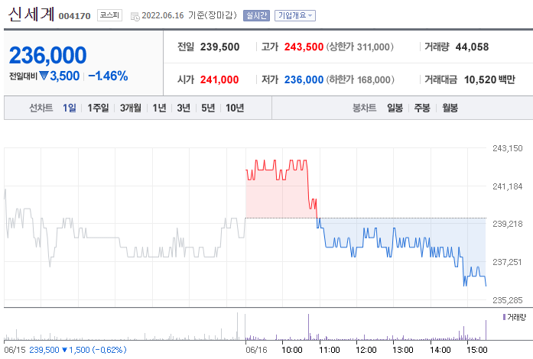Select the 1일 line chart tab
This screenshot has width=533, height=359.
point(70,108)
